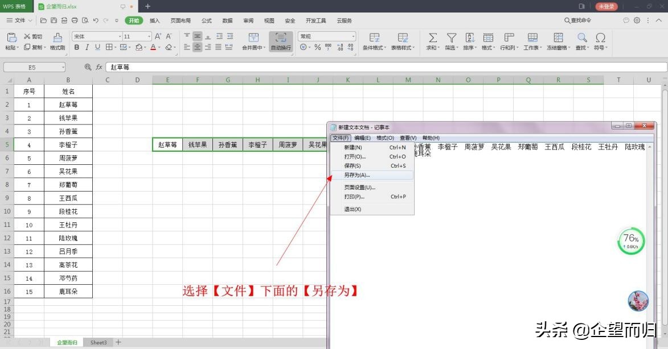668x349 pixels.
Task: Click the Rows and Columns (行和列) icon
Action: coord(509,38)
